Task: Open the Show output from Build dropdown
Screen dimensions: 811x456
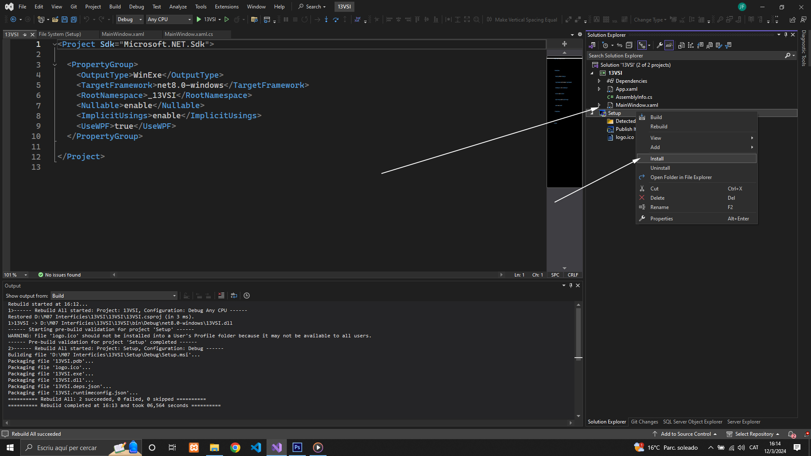Action: [x=114, y=296]
